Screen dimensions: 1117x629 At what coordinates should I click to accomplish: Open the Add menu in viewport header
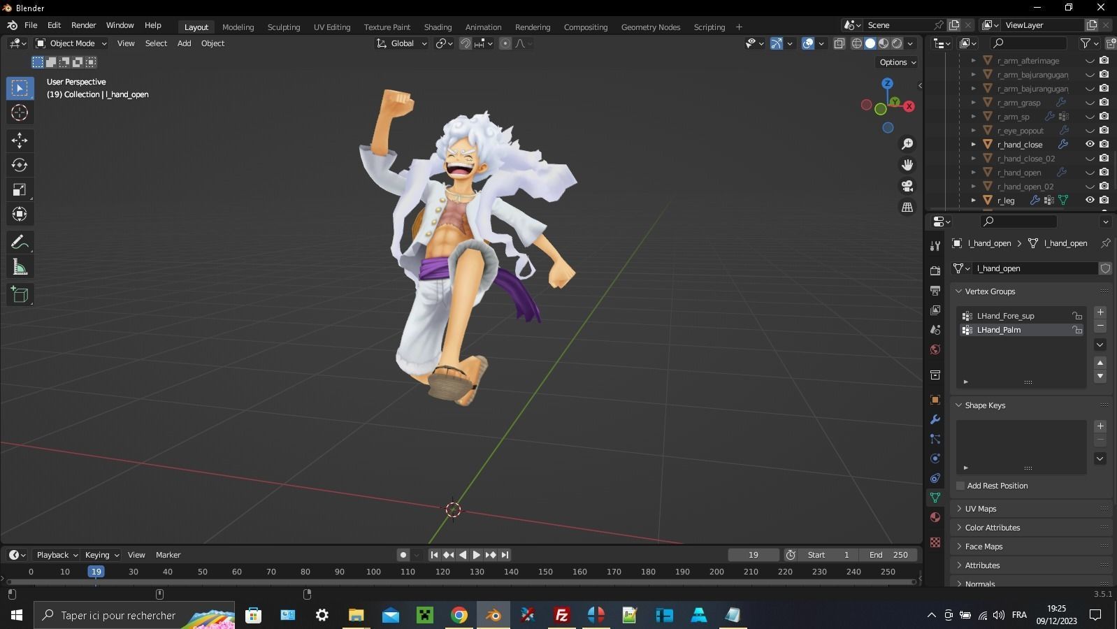(x=184, y=43)
